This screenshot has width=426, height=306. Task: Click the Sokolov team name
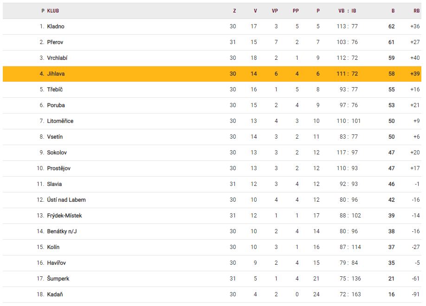[x=57, y=153]
